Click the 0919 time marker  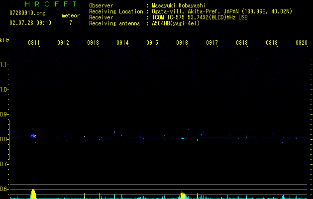pyautogui.click(x=272, y=43)
